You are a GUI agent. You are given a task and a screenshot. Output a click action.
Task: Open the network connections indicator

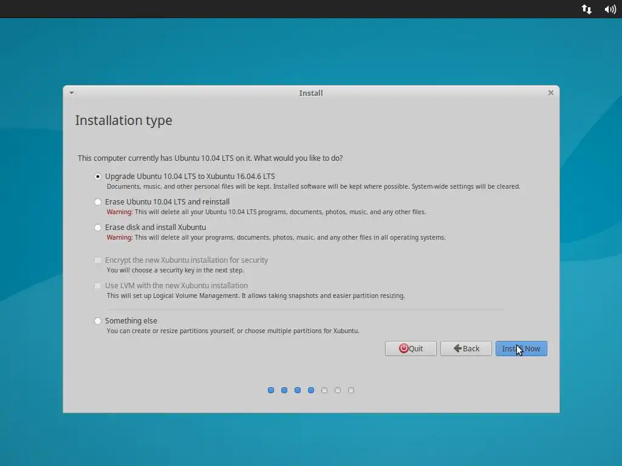(587, 9)
